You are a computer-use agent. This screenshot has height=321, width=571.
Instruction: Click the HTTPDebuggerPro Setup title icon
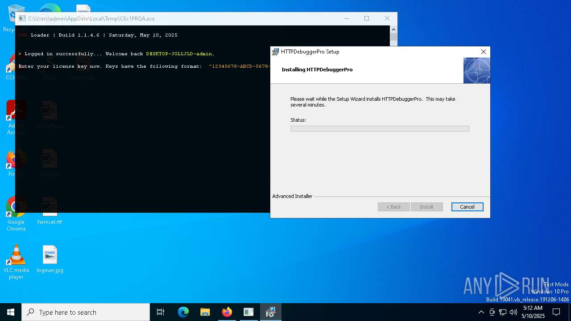pyautogui.click(x=276, y=52)
